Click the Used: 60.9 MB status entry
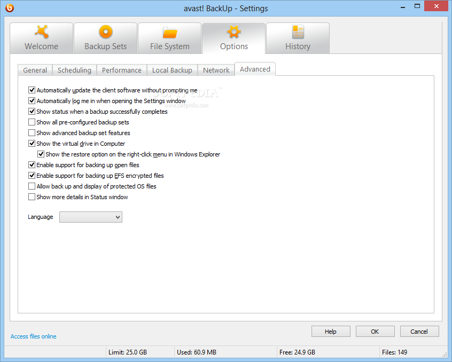 197,352
